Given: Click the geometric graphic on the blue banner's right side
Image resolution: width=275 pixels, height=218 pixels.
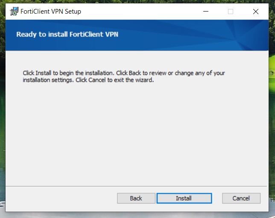Looking at the screenshot, I should point(246,35).
